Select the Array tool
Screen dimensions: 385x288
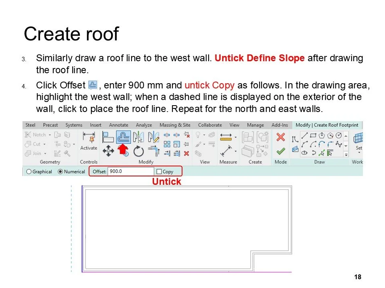(x=167, y=144)
